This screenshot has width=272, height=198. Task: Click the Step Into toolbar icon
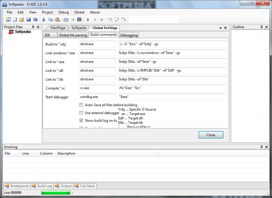click(110, 19)
